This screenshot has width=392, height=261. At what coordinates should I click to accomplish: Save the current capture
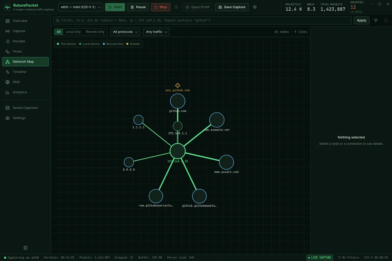click(x=232, y=7)
